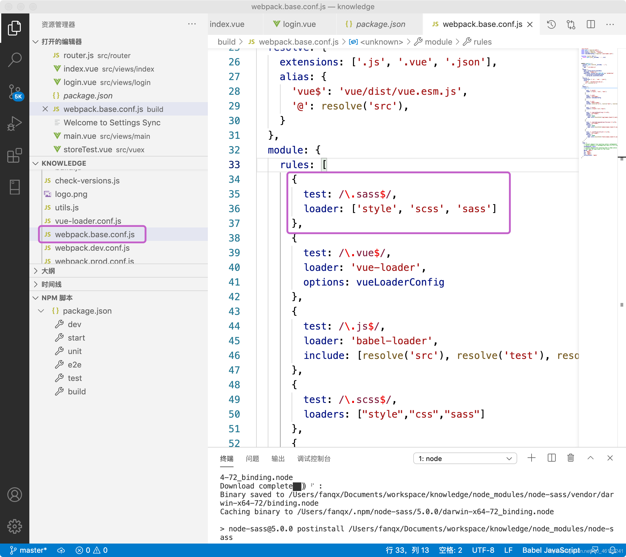Open the Search view icon

point(14,60)
